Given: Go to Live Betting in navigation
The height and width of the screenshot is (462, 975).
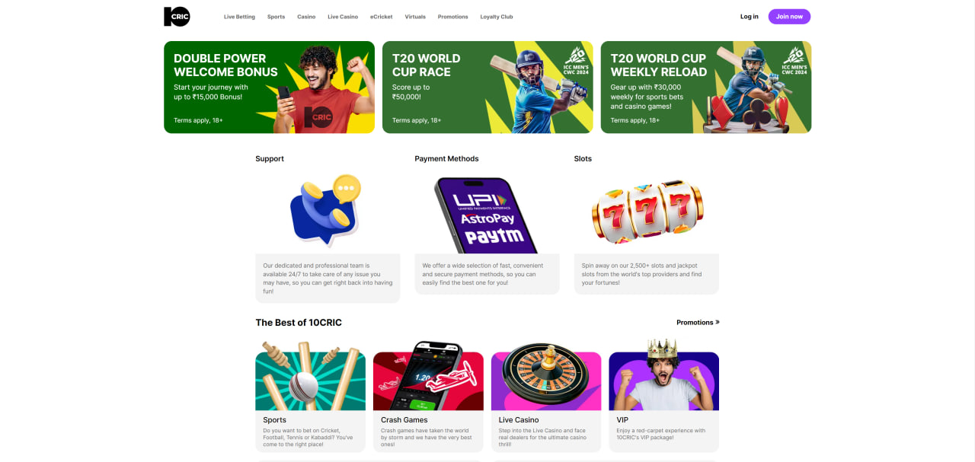Looking at the screenshot, I should point(239,17).
